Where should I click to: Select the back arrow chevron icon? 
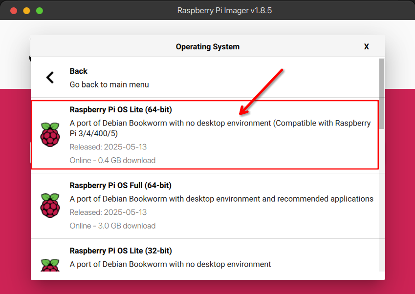pos(49,77)
